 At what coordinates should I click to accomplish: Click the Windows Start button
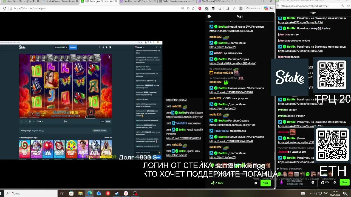click(1, 193)
